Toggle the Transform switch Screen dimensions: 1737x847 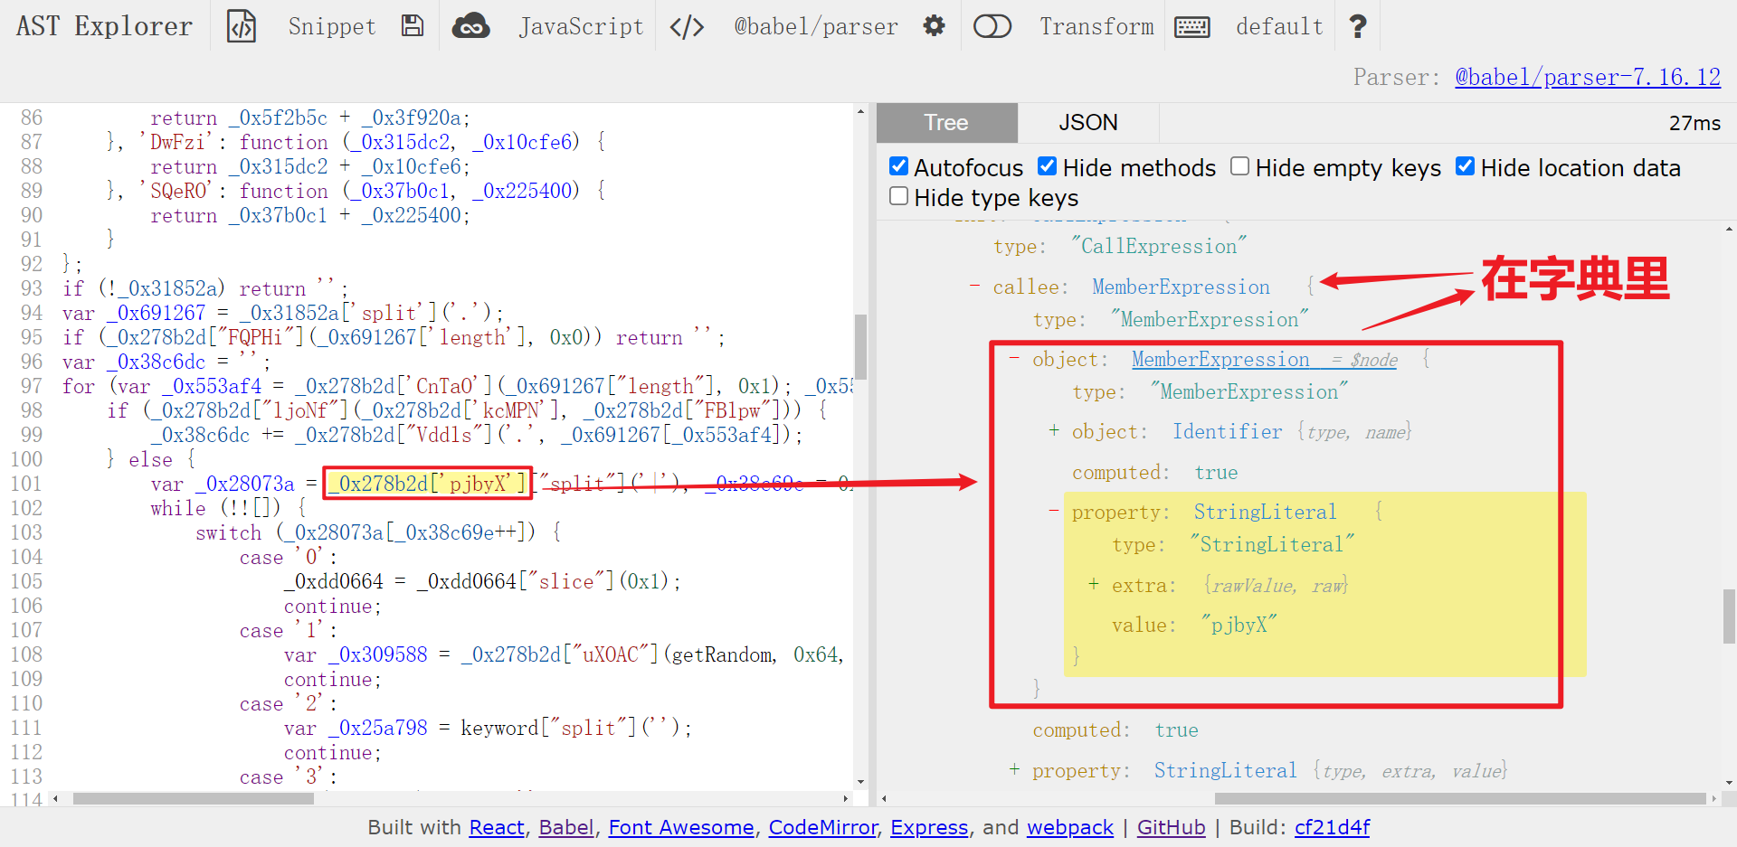click(992, 26)
